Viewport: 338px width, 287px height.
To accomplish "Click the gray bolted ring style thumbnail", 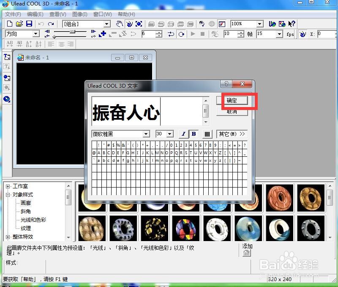I will pos(311,228).
